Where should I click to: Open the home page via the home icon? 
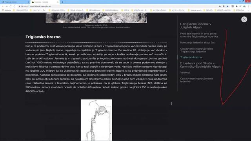coord(15,6)
